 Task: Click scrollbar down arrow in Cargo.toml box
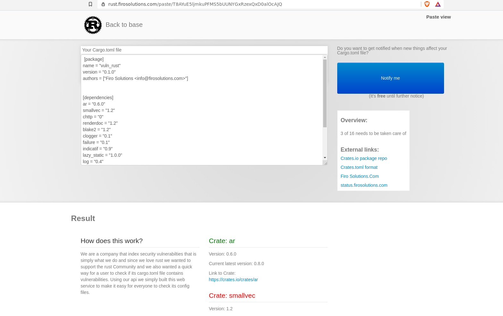point(325,158)
